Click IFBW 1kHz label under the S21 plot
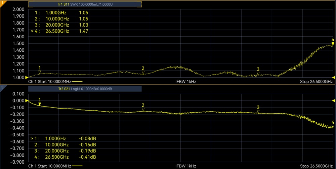The height and width of the screenshot is (169, 336). tap(185, 166)
